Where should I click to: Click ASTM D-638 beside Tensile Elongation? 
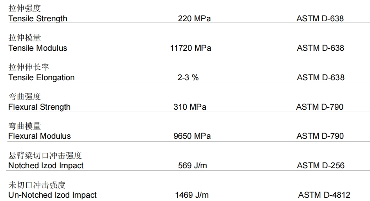321,77
